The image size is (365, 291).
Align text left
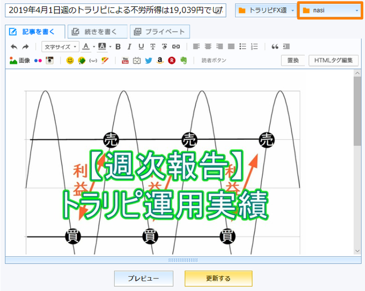(x=196, y=47)
